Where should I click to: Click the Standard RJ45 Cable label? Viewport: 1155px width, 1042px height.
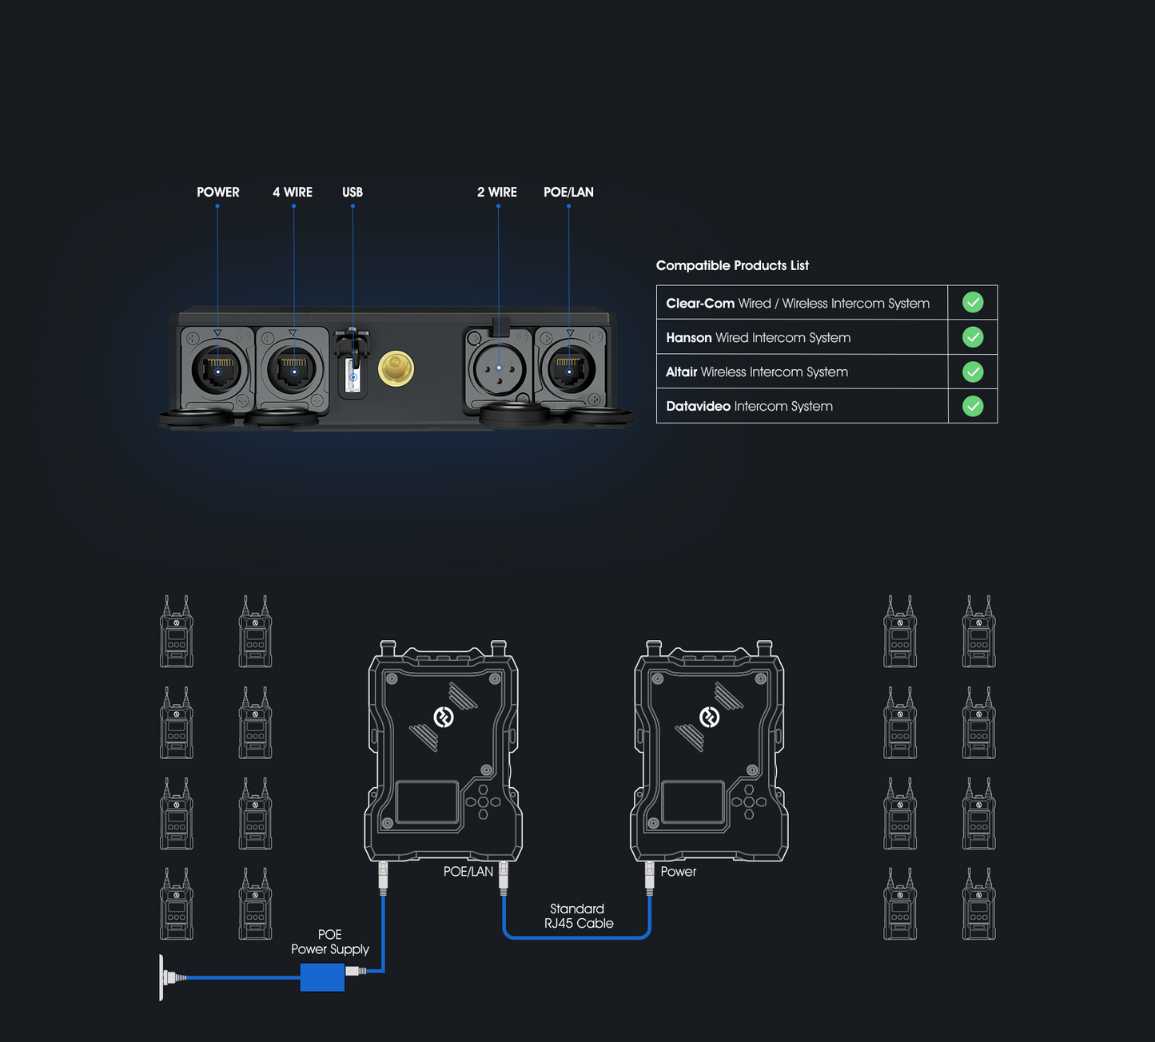[x=578, y=916]
